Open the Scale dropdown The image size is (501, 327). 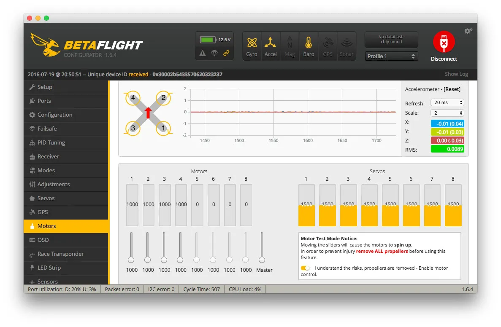pos(447,113)
